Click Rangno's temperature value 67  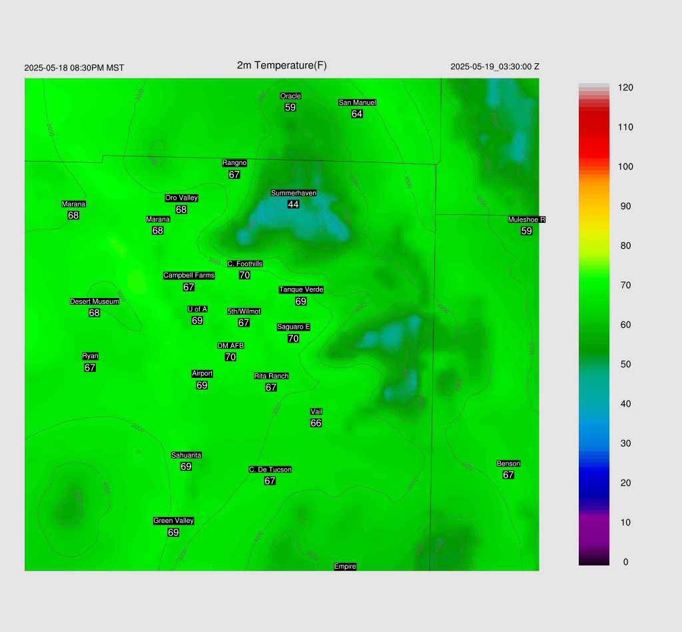point(234,174)
